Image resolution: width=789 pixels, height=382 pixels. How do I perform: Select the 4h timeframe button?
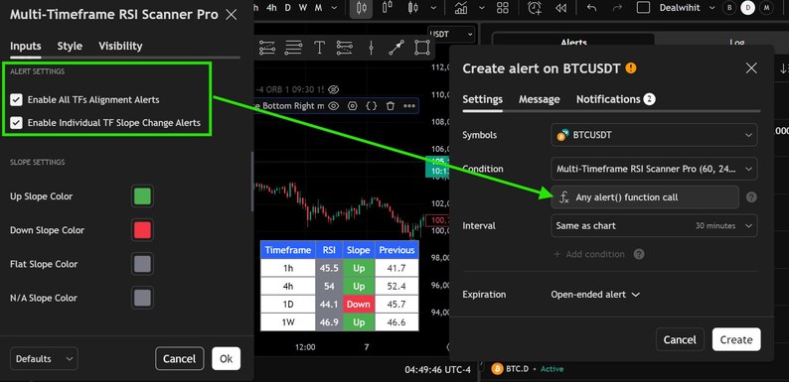271,8
